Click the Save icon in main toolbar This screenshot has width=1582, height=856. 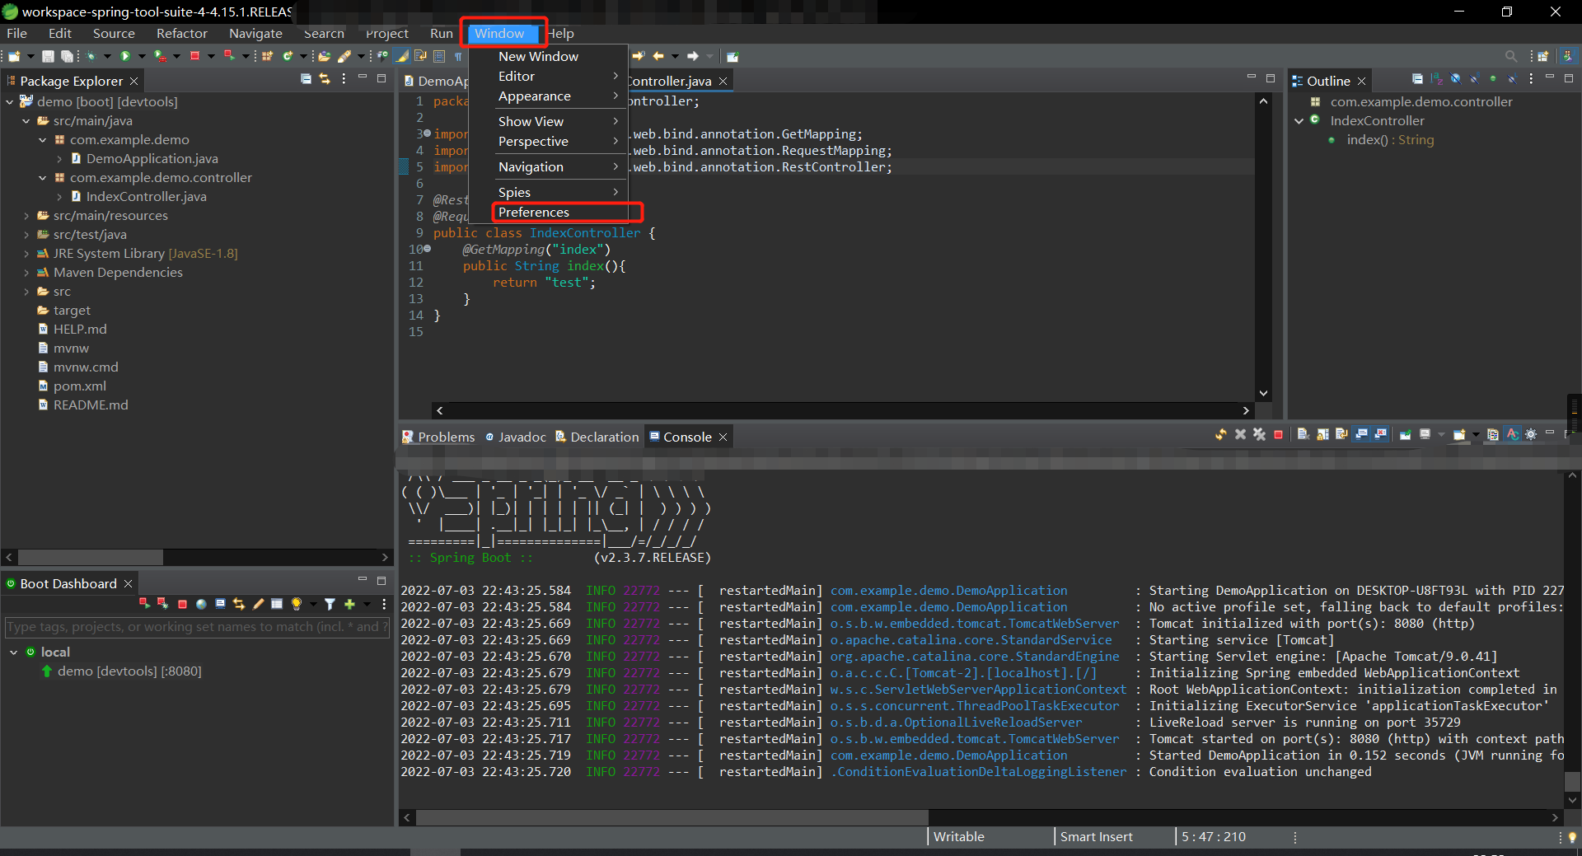[x=48, y=56]
